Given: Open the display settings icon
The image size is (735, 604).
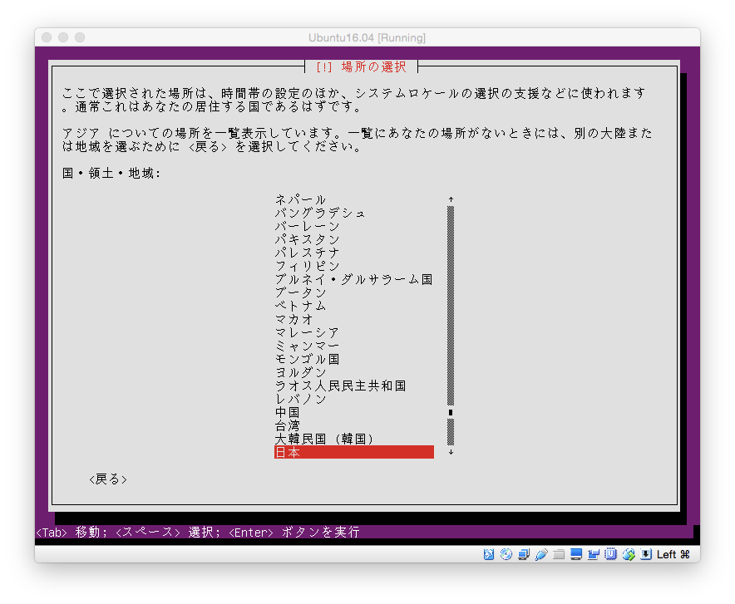Looking at the screenshot, I should [x=576, y=554].
